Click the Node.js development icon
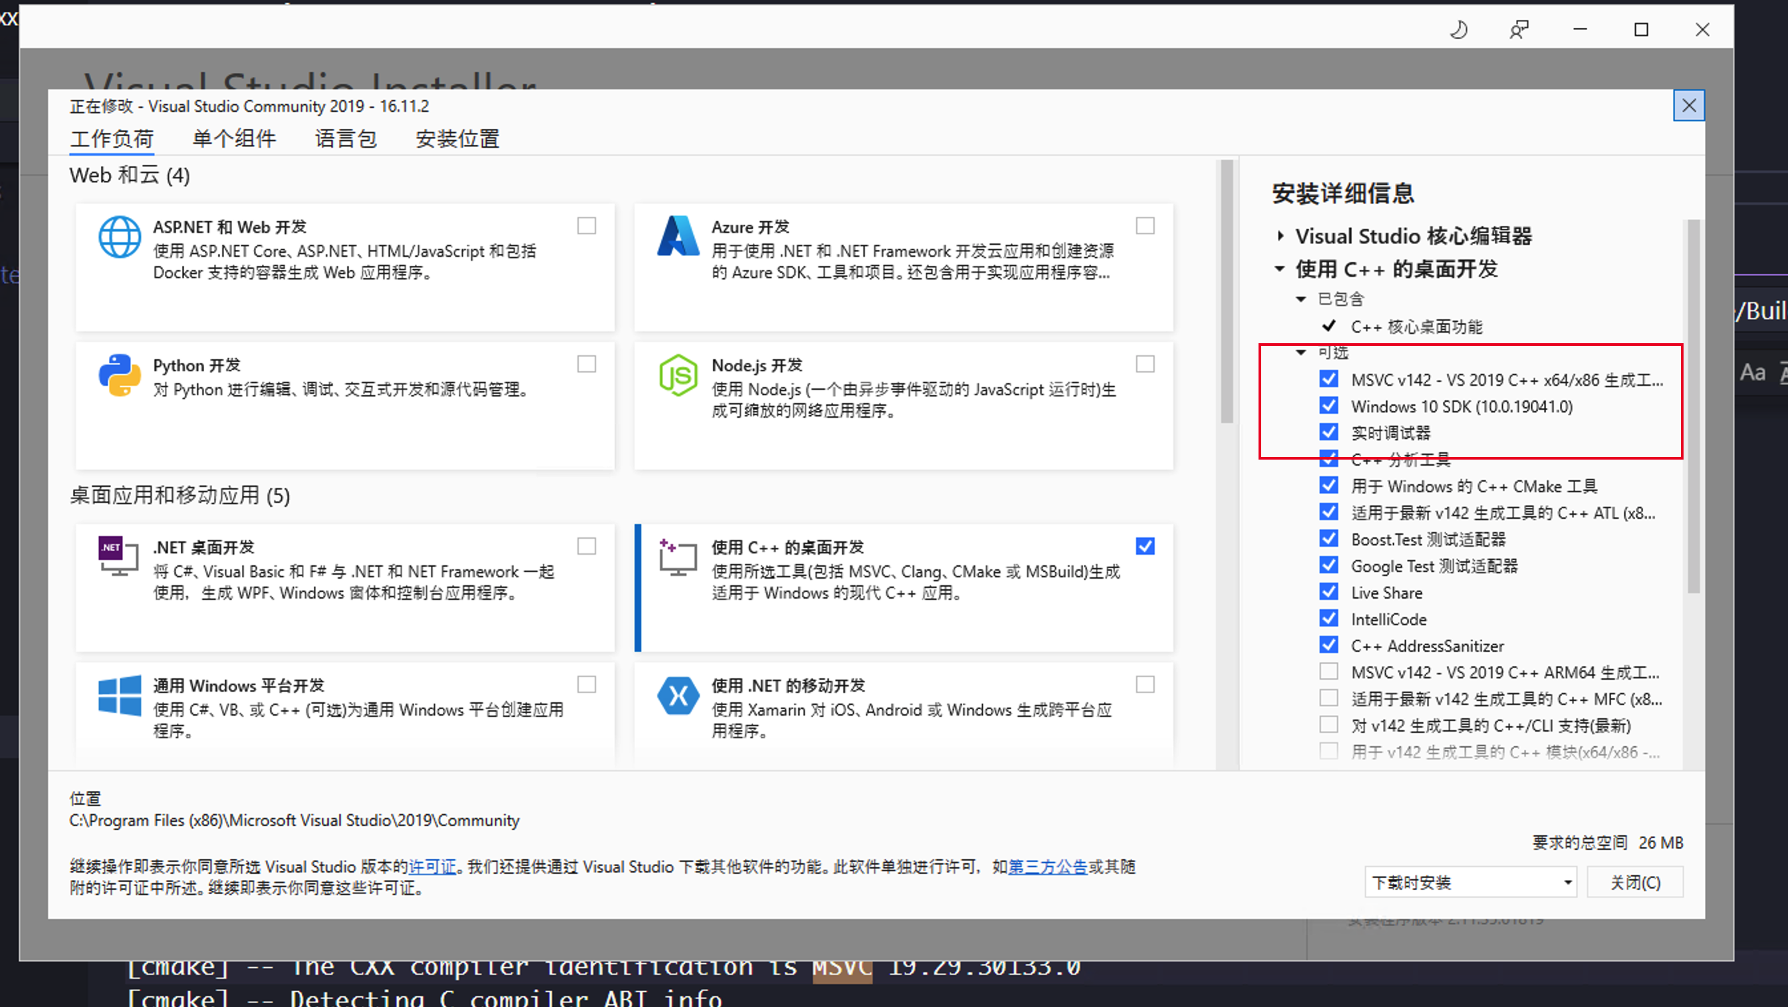1788x1007 pixels. pyautogui.click(x=678, y=375)
